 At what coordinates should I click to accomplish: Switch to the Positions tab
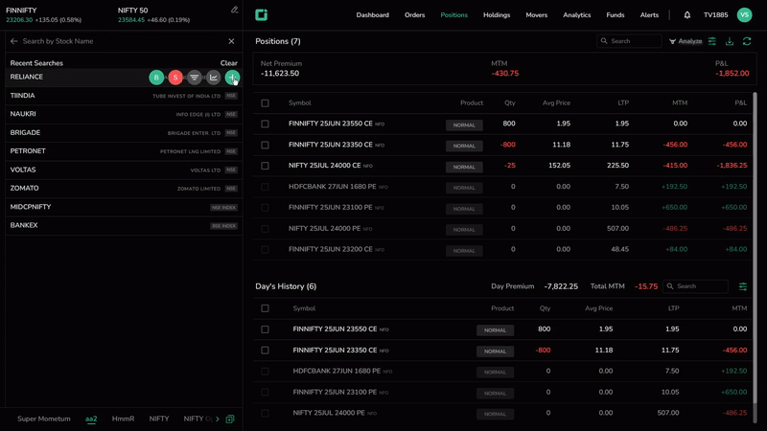click(453, 15)
